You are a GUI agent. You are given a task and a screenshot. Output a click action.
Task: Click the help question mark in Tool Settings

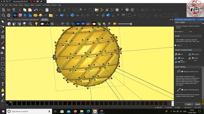(199, 20)
